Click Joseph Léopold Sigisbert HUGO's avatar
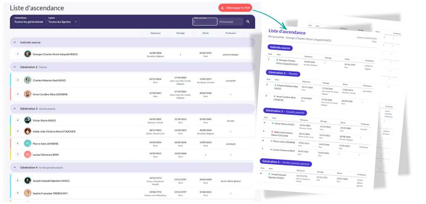 point(27,180)
